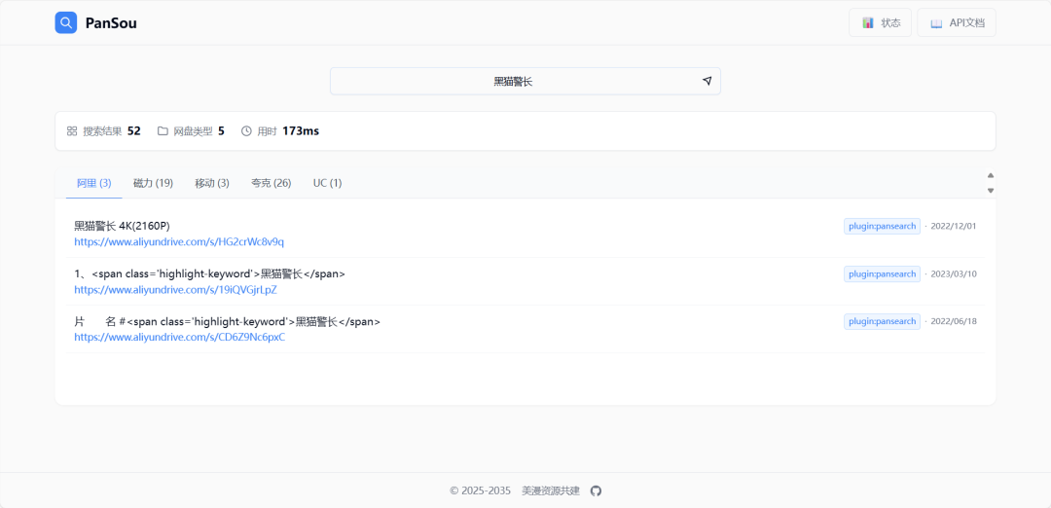Click the search field containing 黑猫警长
The height and width of the screenshot is (508, 1051).
(x=525, y=81)
